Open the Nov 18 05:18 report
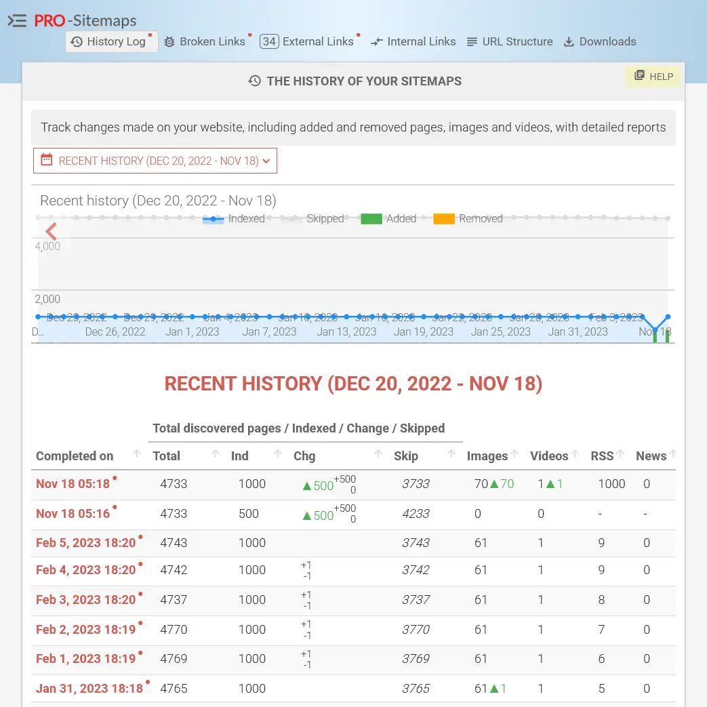707x707 pixels. [73, 484]
